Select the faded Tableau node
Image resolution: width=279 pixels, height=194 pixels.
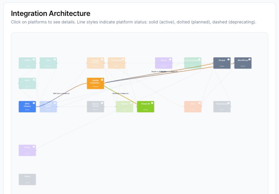[124, 107]
